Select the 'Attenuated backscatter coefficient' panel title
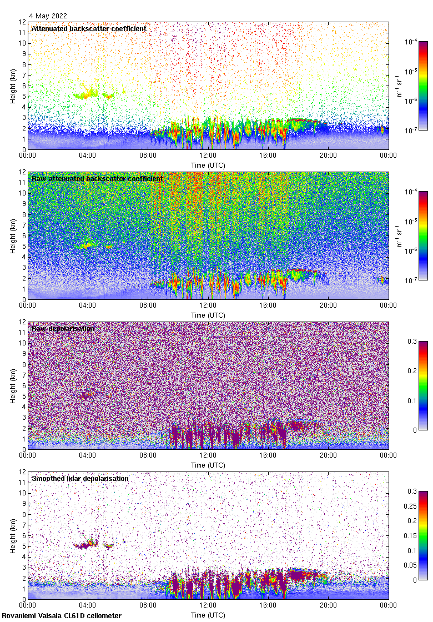Image resolution: width=433 pixels, height=622 pixels. [88, 28]
